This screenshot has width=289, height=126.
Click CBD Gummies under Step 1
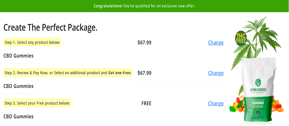(18, 56)
